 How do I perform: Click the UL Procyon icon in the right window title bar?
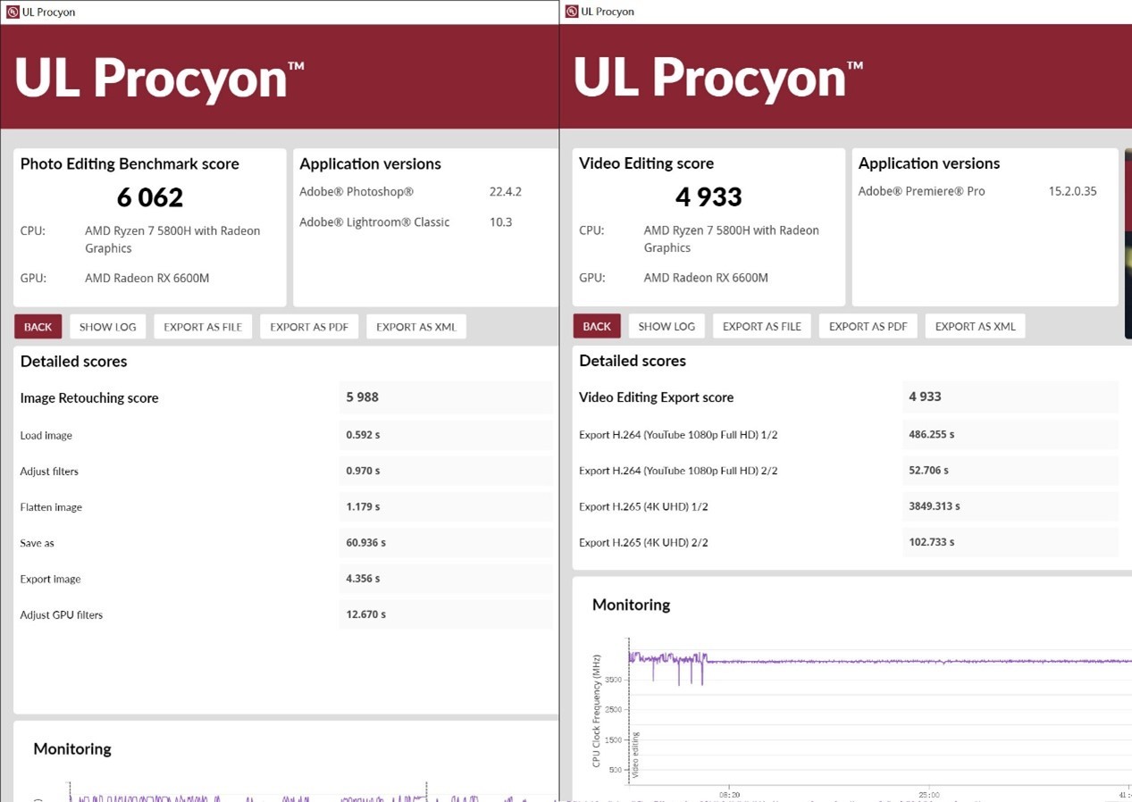(572, 12)
